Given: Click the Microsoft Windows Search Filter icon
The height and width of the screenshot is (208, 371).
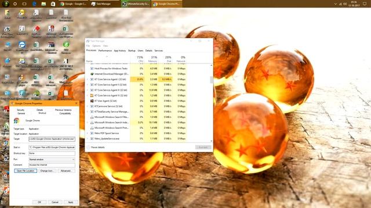Looking at the screenshot, I should click(x=92, y=117).
